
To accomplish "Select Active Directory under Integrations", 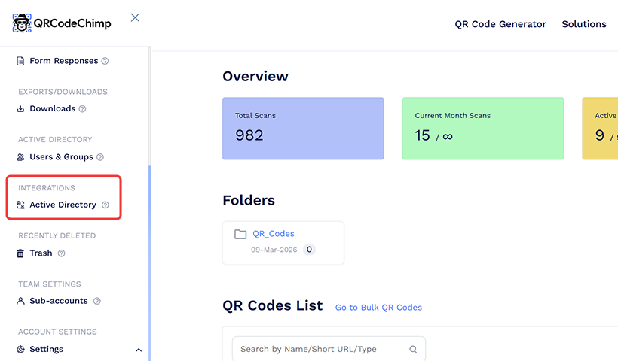I will click(x=63, y=205).
